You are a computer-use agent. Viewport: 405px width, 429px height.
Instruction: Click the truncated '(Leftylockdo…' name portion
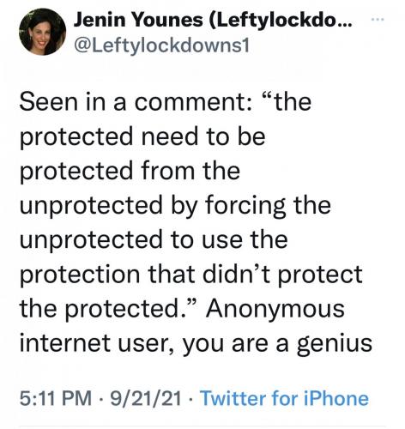[x=281, y=21]
